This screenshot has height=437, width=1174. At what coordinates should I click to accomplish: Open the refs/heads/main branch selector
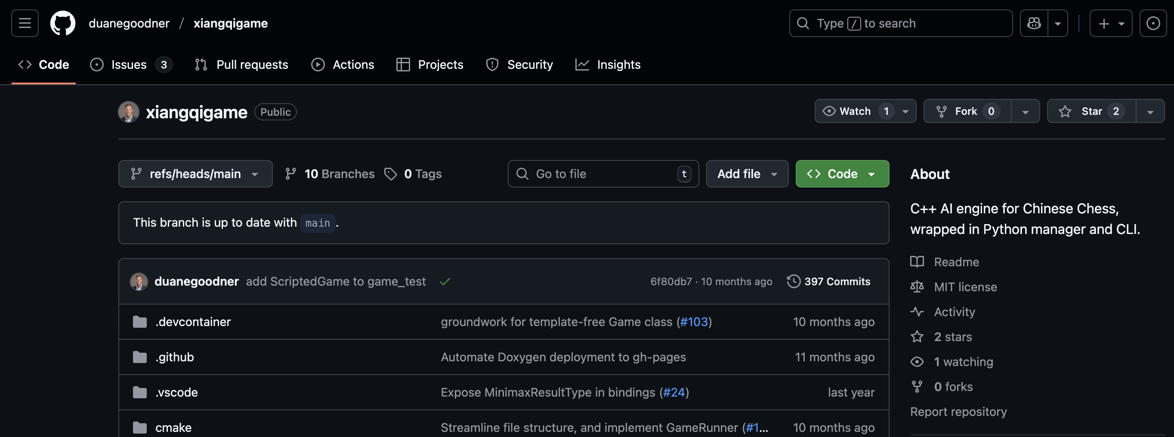point(195,174)
